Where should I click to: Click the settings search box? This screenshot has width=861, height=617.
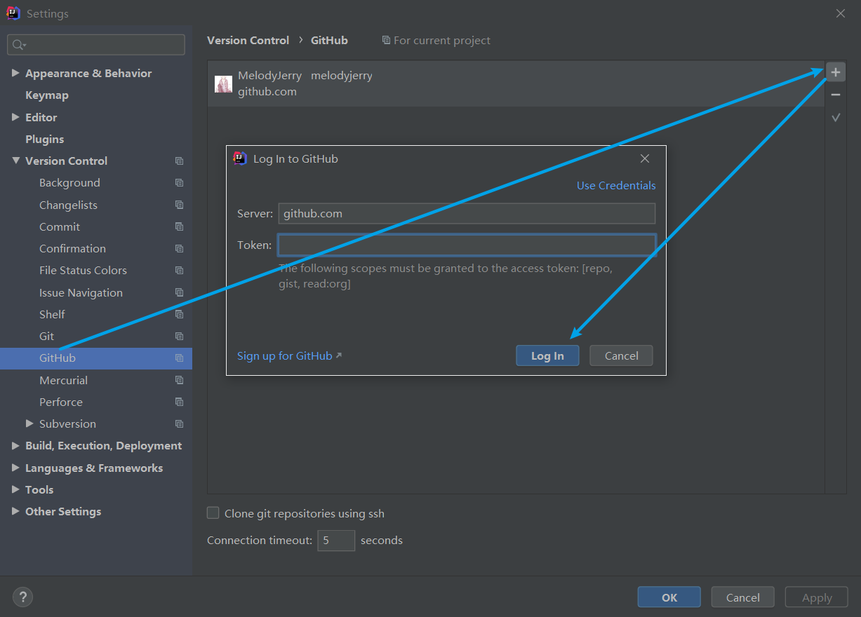click(96, 45)
